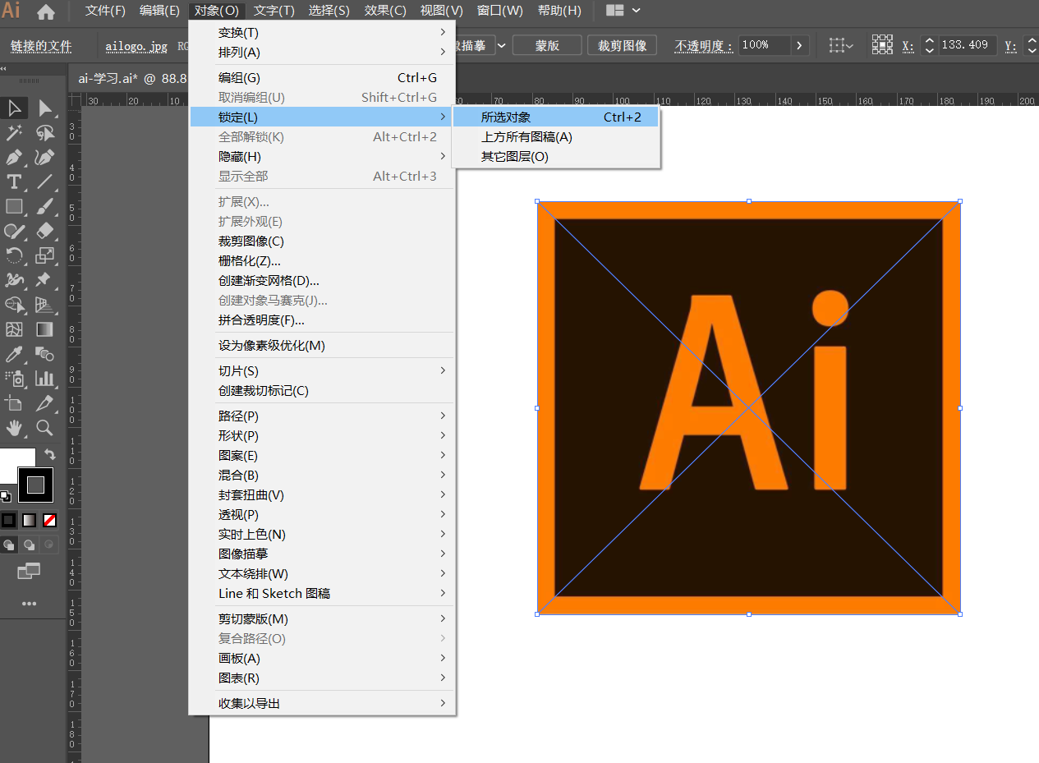Select the Shaper tool
This screenshot has height=763, width=1039.
[14, 231]
